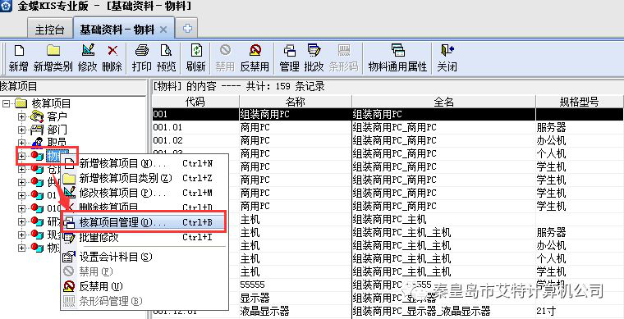
Task: Select the 职员 tree item label
Action: 57,142
